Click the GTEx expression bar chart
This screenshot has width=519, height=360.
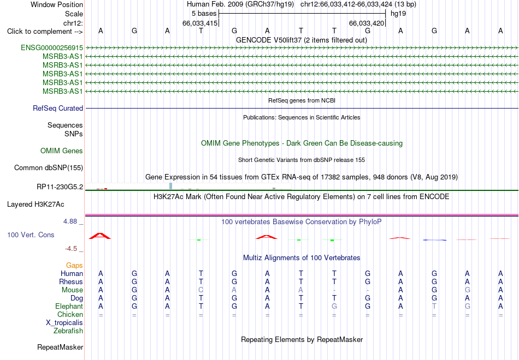click(x=188, y=187)
